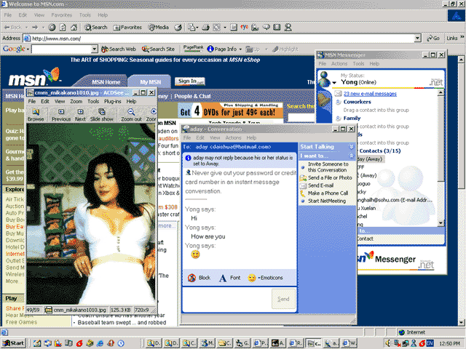Viewport: 466px width, 349px height.
Task: Click the Previous image icon in ACDSee
Action: pos(61,115)
